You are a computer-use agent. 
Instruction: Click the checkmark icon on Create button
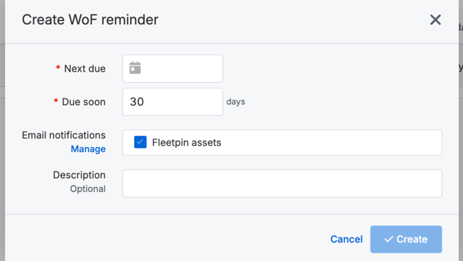(388, 239)
